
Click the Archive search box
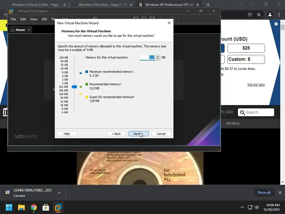(256, 112)
